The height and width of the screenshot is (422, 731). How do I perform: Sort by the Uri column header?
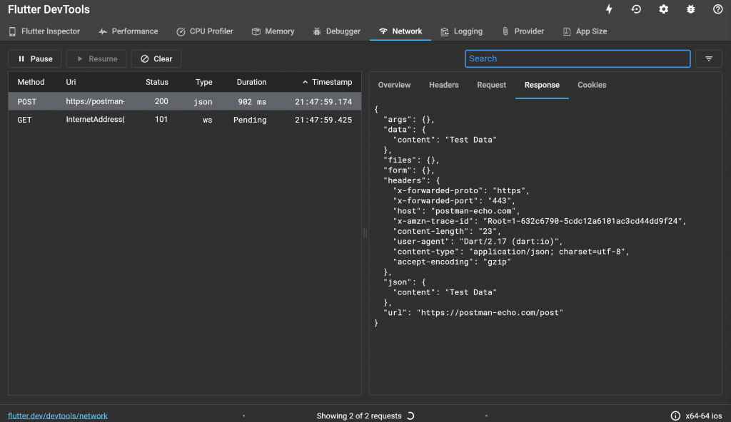(71, 82)
